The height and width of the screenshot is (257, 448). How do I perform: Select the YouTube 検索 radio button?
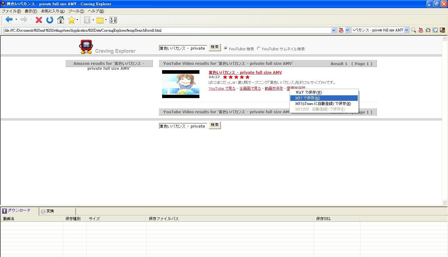pos(226,49)
